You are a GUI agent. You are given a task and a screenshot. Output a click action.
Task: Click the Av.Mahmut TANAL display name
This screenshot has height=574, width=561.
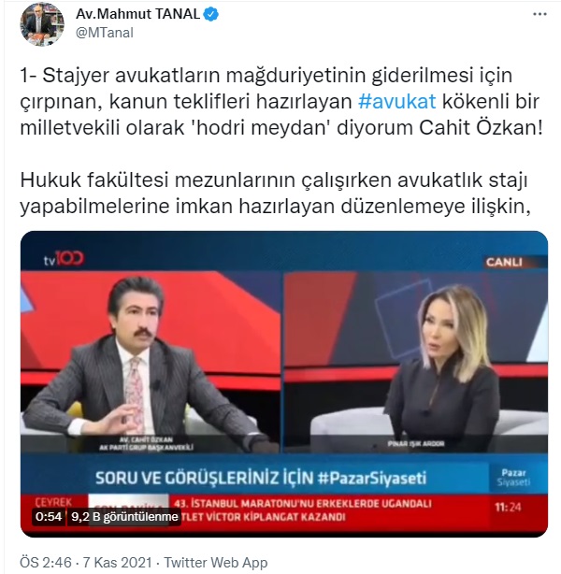point(137,14)
